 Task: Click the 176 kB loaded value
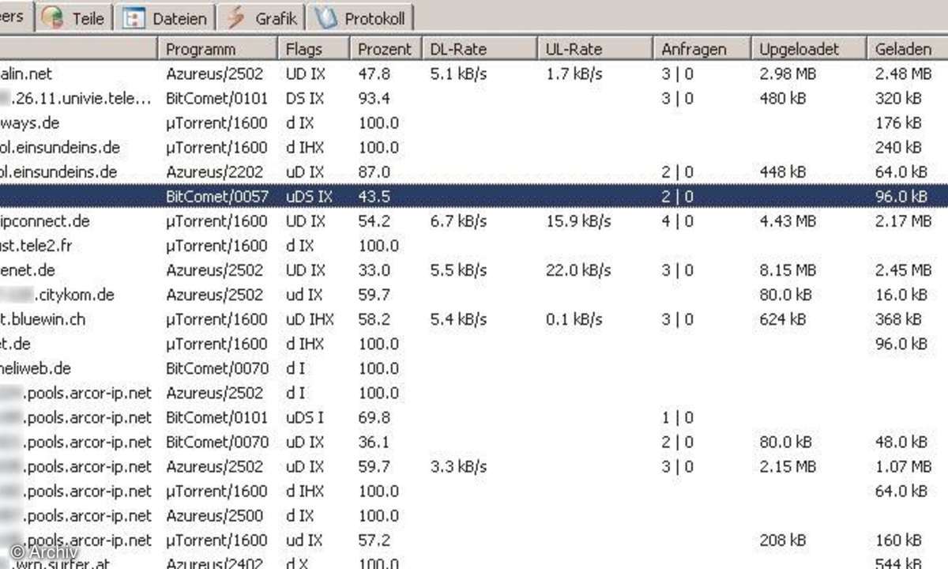point(898,122)
